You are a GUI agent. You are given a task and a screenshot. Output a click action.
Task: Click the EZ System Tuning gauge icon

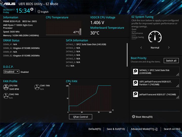point(155,37)
